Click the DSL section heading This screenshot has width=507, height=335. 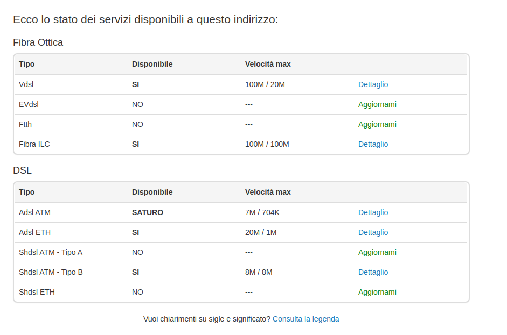coord(22,170)
